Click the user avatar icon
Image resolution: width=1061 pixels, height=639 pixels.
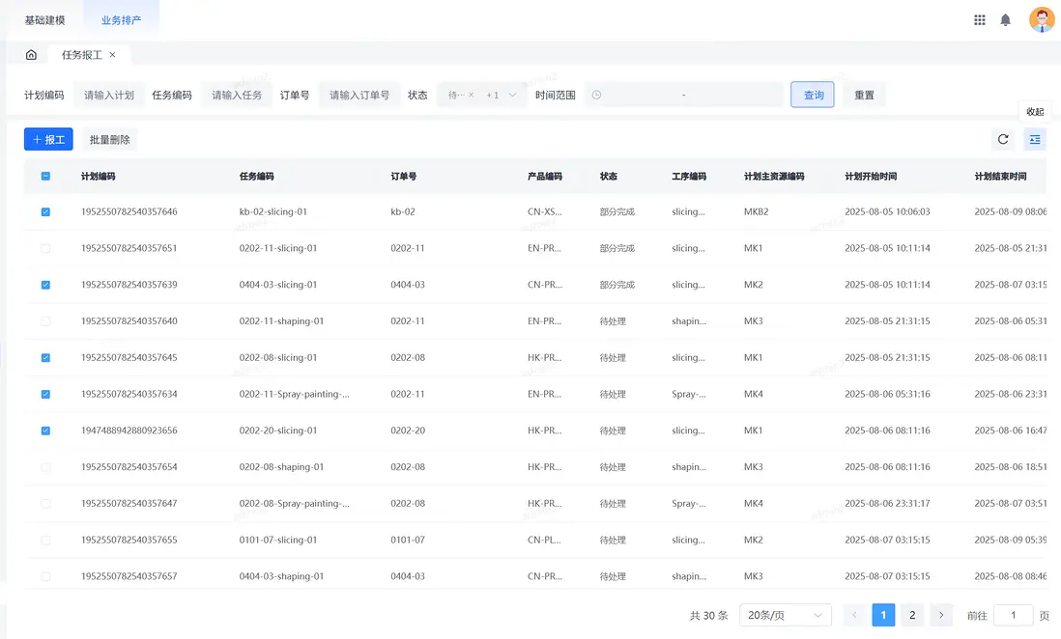(x=1042, y=19)
